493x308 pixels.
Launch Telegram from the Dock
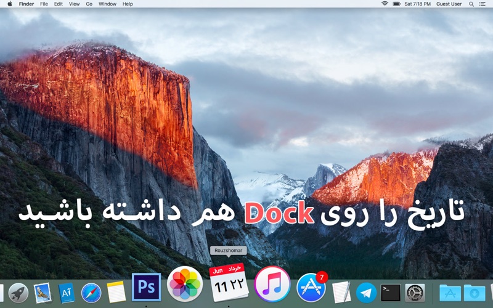(366, 293)
